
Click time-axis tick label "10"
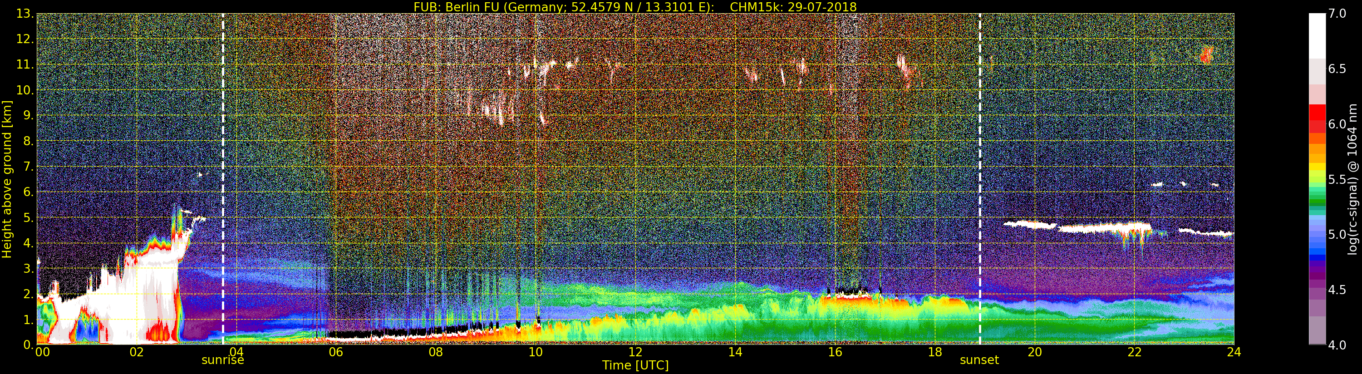coord(536,352)
